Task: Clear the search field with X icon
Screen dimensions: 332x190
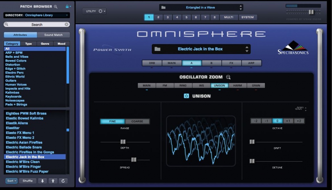Action: (x=66, y=24)
